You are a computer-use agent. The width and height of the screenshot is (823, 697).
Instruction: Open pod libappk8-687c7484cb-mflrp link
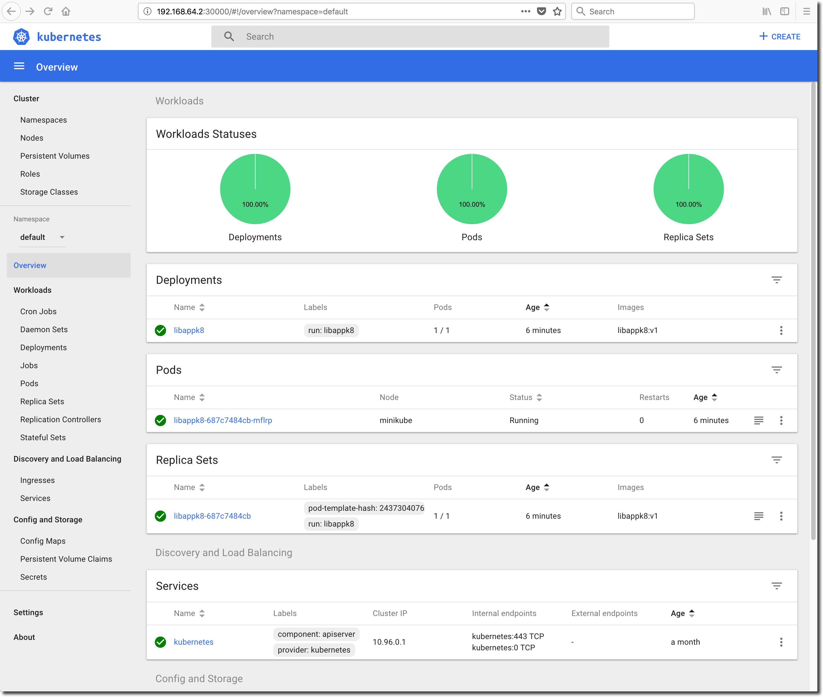pyautogui.click(x=223, y=420)
